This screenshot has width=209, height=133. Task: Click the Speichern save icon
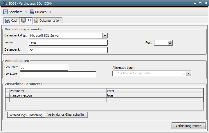(6, 12)
